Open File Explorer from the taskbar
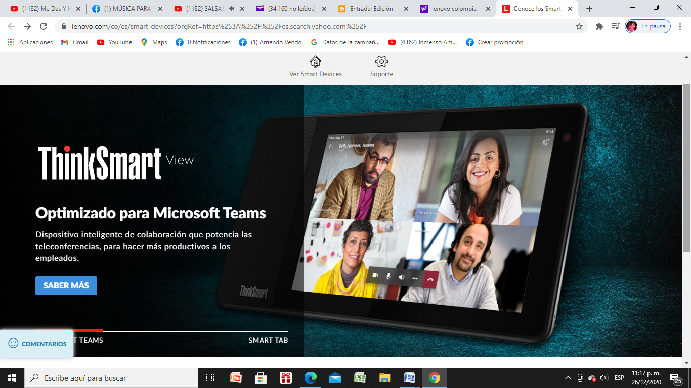Viewport: 691px width, 388px height. (384, 378)
